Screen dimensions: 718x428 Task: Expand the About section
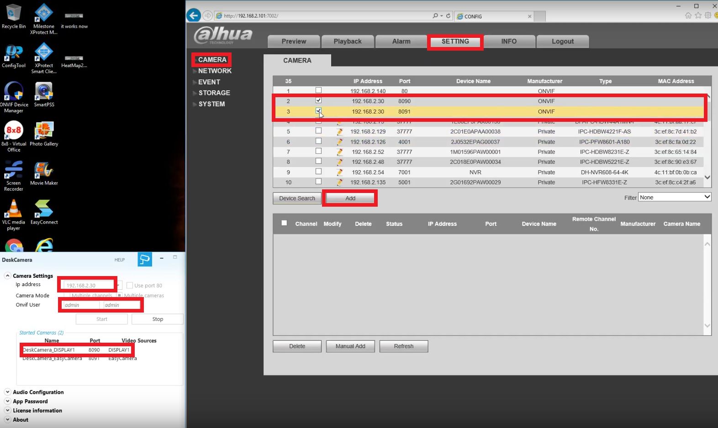pos(7,419)
